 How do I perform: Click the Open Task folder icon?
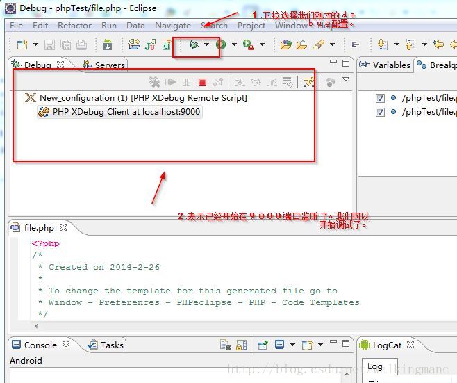tap(301, 44)
